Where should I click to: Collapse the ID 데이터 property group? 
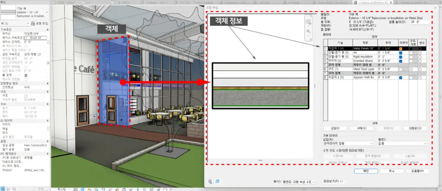[47, 120]
